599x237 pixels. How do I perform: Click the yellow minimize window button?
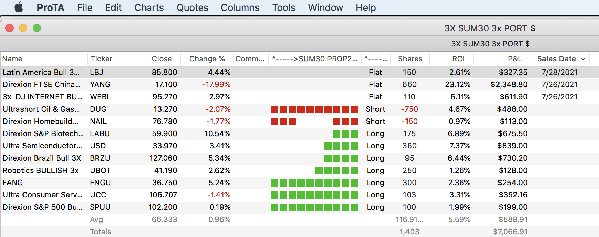[x=23, y=28]
